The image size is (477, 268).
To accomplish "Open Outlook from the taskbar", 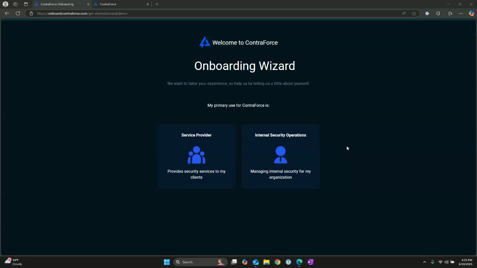I will [x=256, y=262].
